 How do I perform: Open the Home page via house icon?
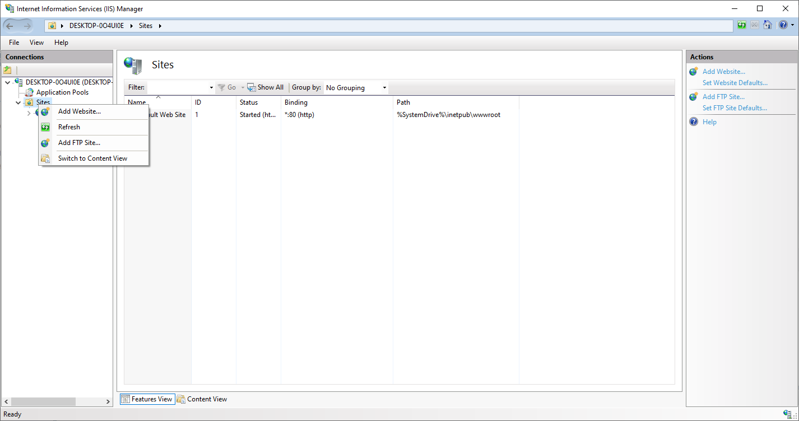[768, 25]
